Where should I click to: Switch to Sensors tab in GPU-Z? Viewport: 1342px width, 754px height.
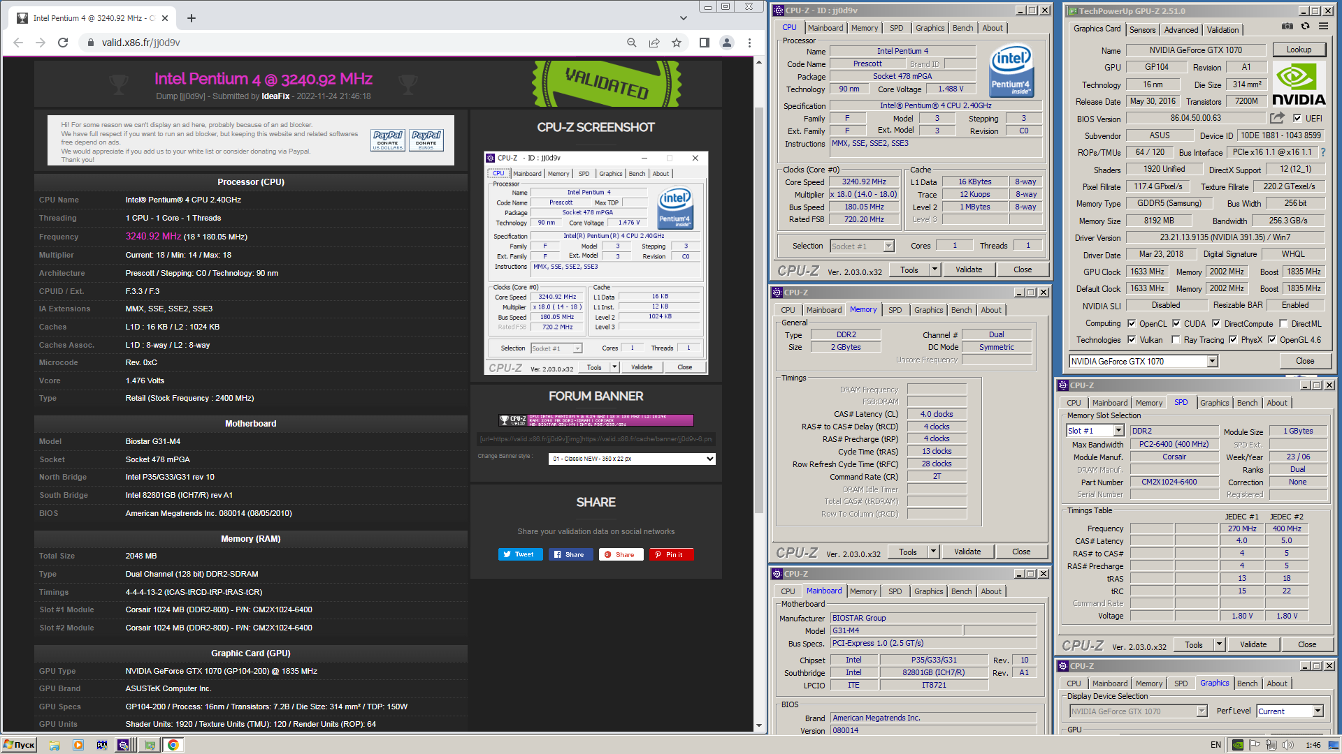[1142, 30]
